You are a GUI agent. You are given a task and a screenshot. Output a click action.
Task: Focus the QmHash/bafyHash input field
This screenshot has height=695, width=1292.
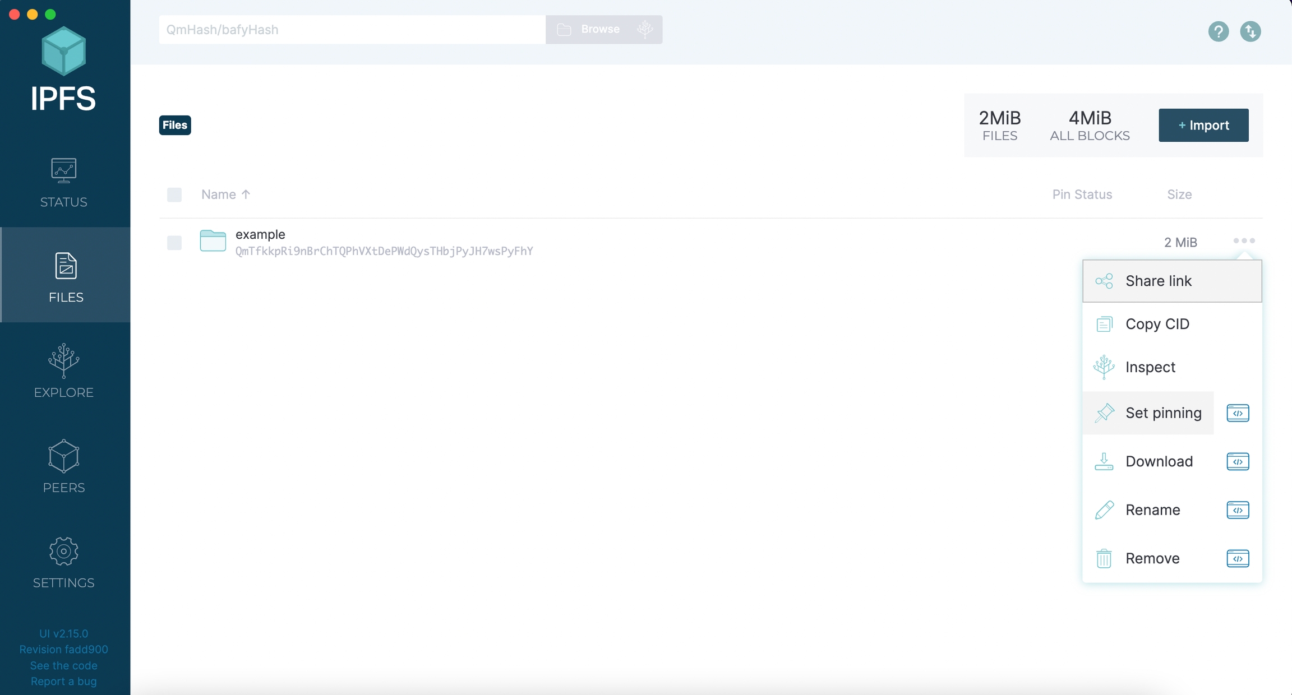tap(352, 29)
